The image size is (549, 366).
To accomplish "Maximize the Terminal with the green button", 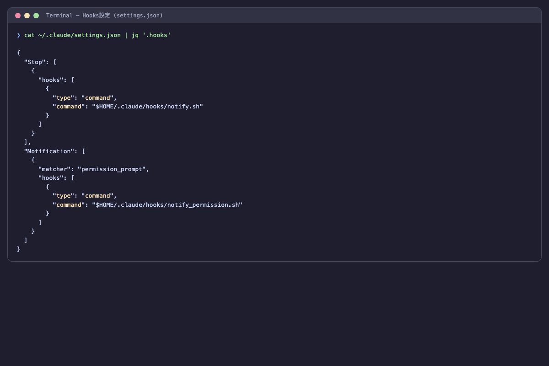I will click(36, 16).
